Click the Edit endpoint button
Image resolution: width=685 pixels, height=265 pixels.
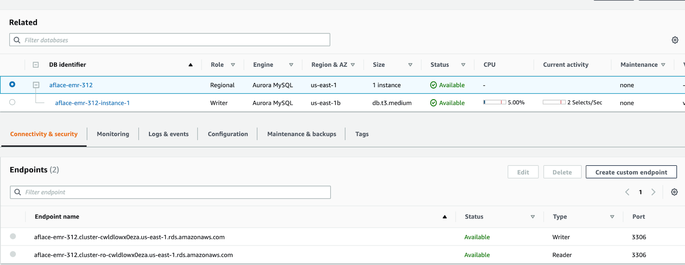click(523, 172)
